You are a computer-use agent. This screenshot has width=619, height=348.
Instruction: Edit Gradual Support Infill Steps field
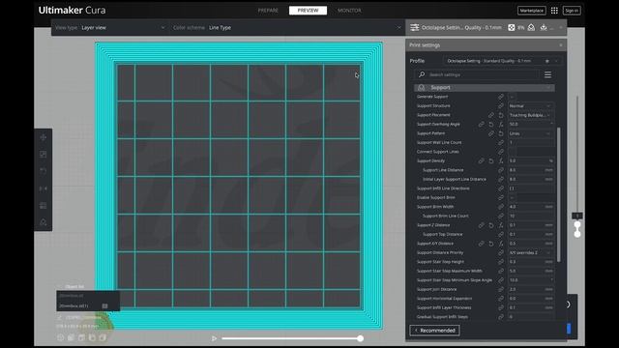tap(531, 317)
